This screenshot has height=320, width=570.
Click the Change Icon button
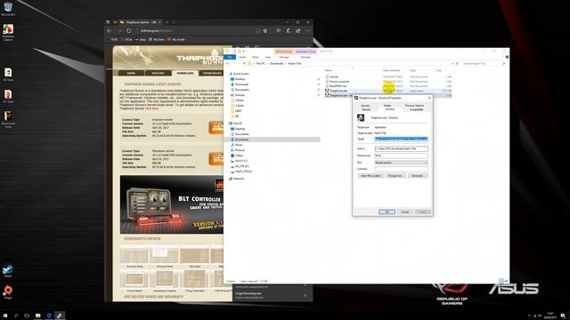coord(395,176)
